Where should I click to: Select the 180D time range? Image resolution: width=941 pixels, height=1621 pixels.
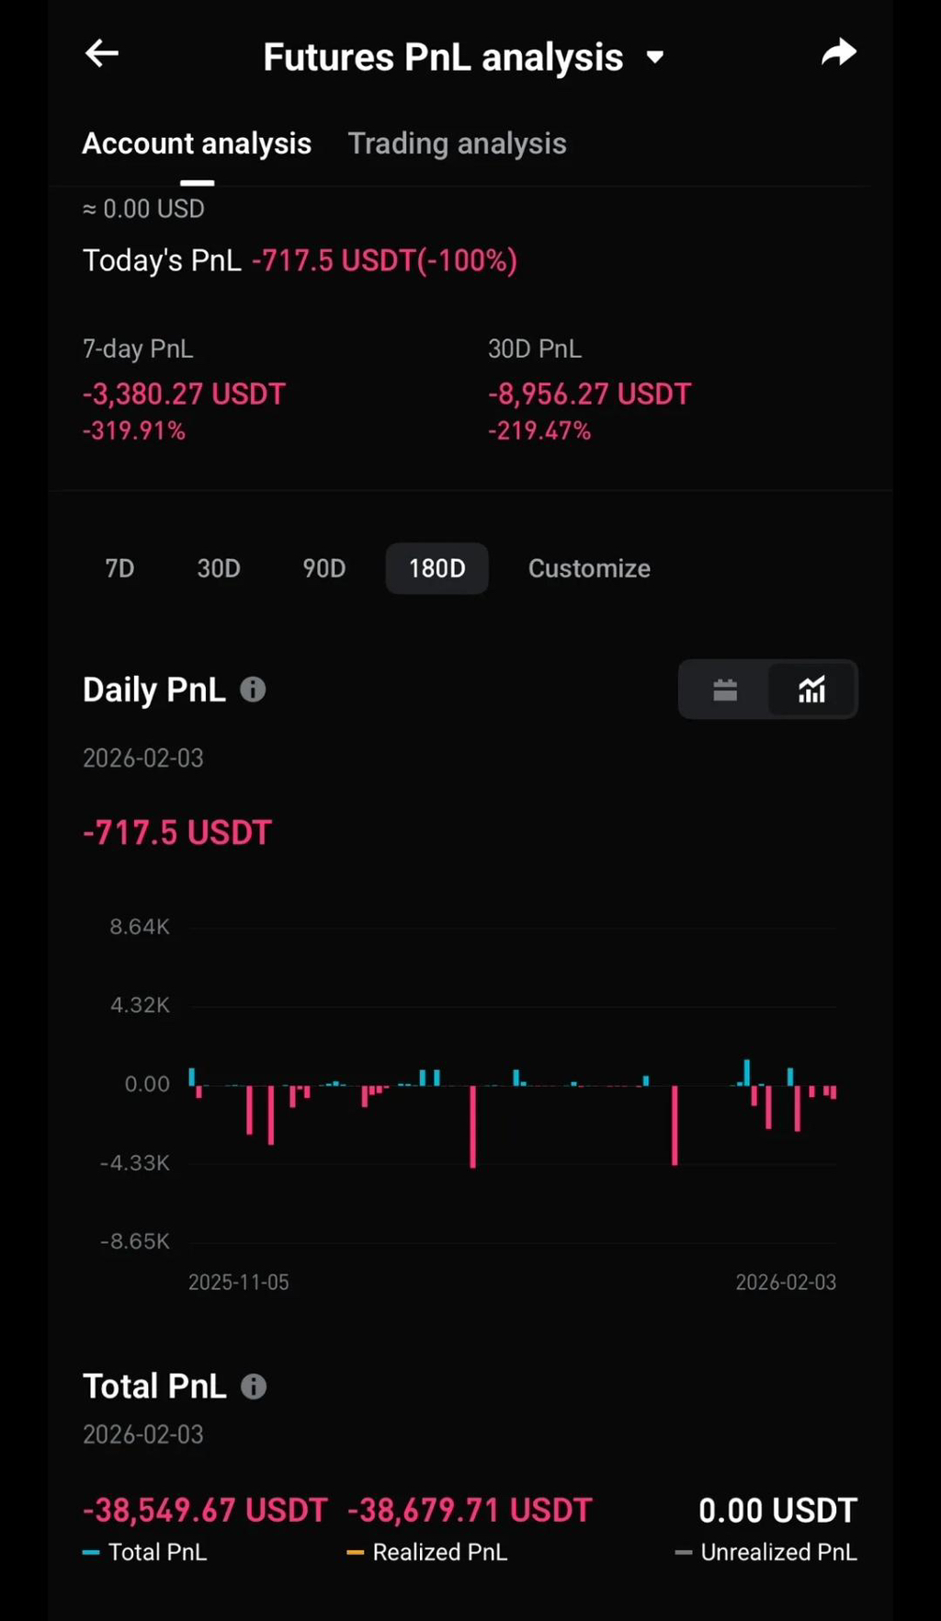pyautogui.click(x=436, y=568)
